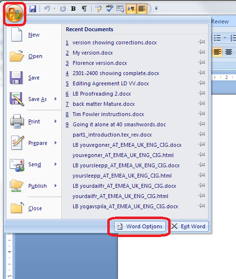Image resolution: width=236 pixels, height=279 pixels.
Task: Click the Send envelope people icon
Action: (x=17, y=165)
